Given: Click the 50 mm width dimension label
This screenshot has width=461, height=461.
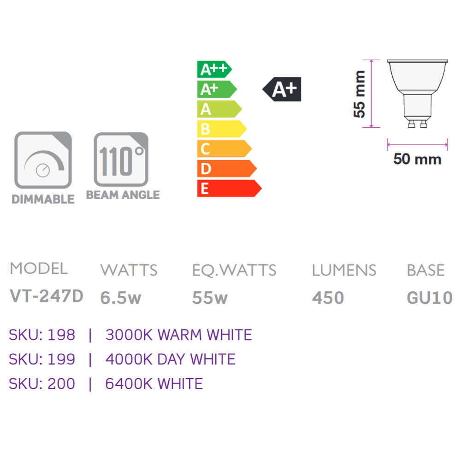Looking at the screenshot, I should [418, 159].
